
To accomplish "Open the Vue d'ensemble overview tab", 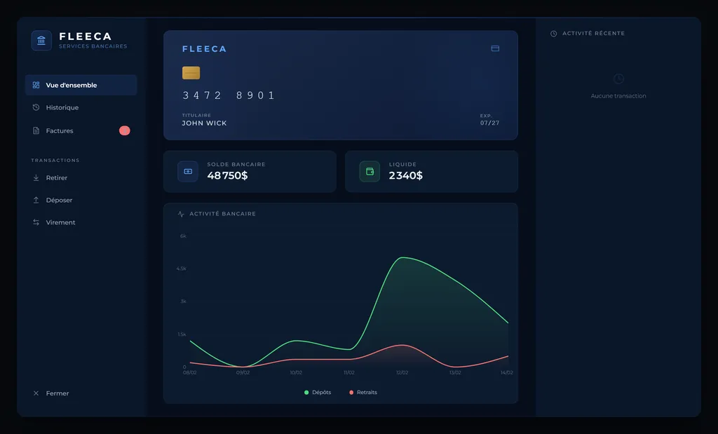I will pos(81,85).
